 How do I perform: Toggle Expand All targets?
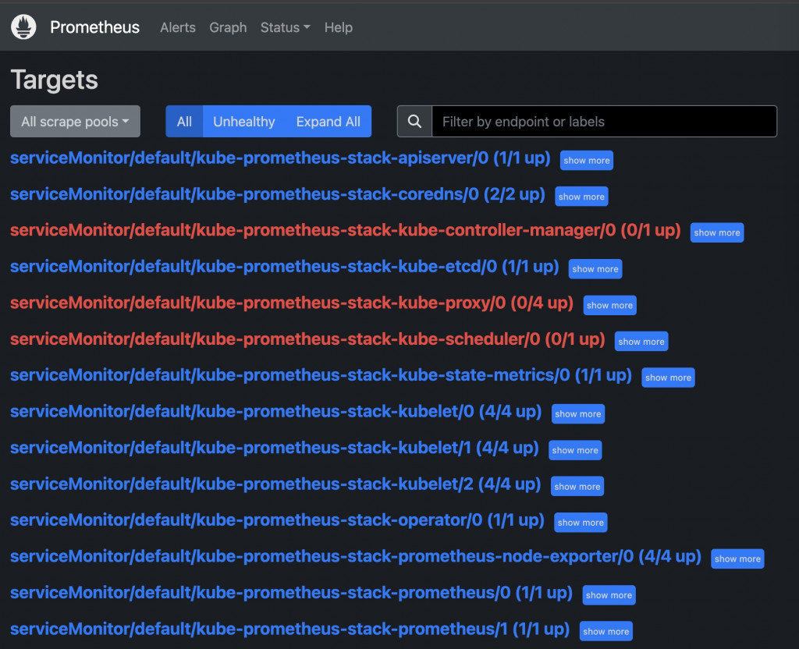328,121
